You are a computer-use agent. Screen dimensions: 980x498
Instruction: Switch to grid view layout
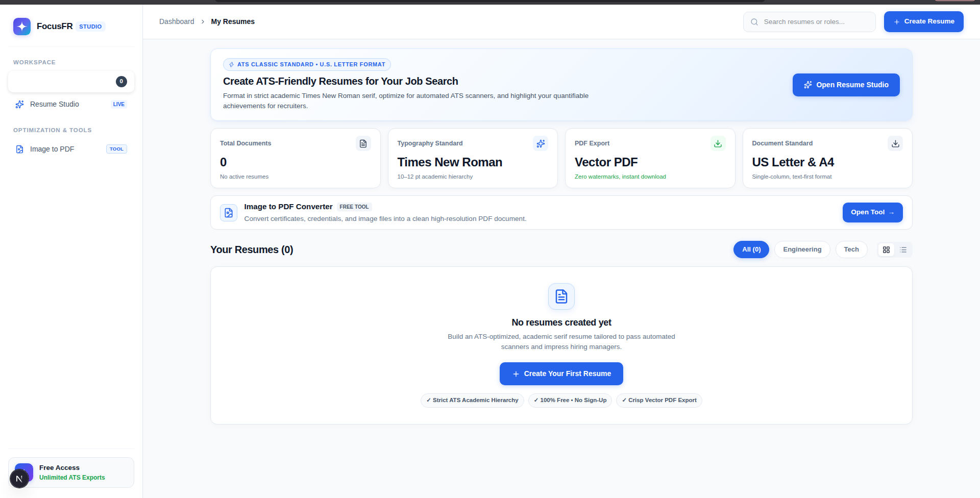(886, 250)
